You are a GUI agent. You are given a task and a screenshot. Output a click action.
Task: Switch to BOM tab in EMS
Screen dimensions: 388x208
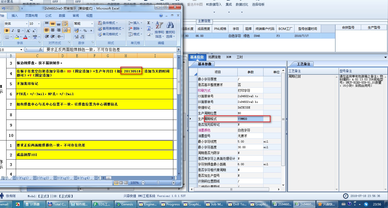229,57
